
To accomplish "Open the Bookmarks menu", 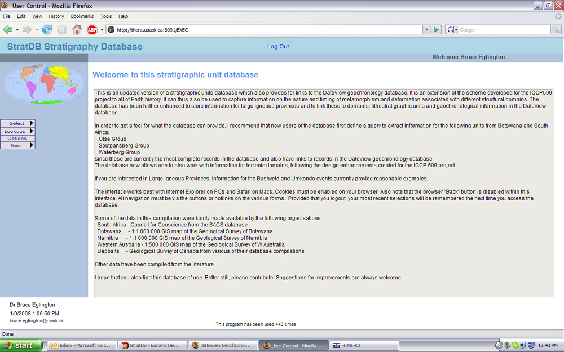I will coord(82,16).
